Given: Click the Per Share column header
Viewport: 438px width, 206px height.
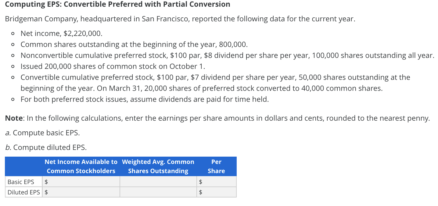Looking at the screenshot, I should click(x=216, y=166).
